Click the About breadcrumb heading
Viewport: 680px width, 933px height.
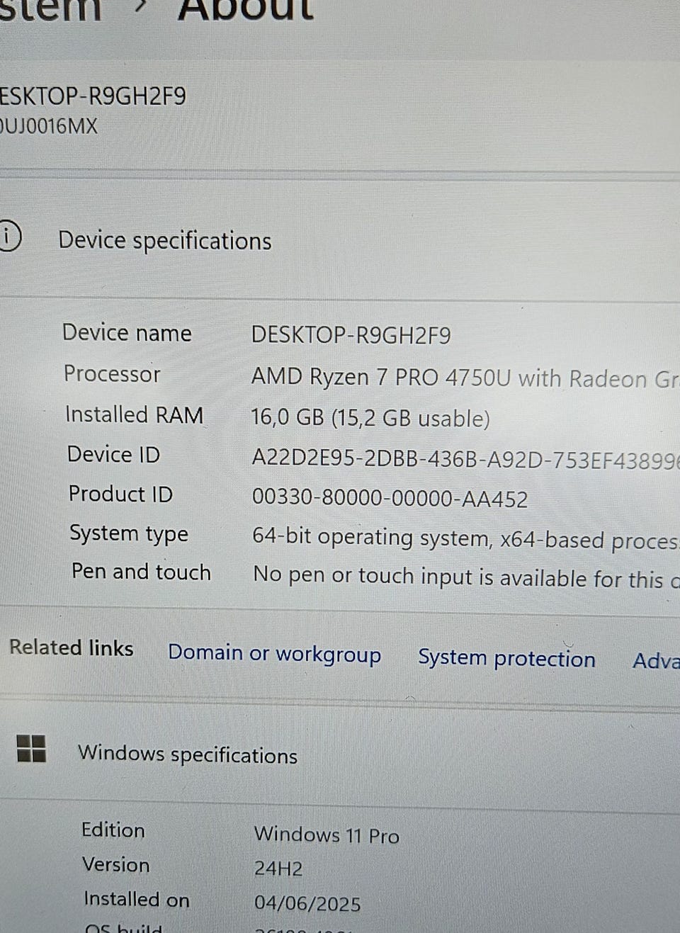pyautogui.click(x=245, y=10)
